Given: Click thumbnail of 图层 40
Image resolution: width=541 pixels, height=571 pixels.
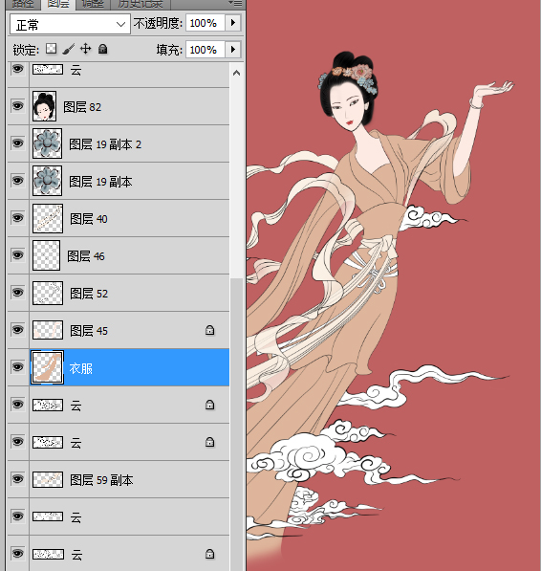Looking at the screenshot, I should click(x=48, y=218).
